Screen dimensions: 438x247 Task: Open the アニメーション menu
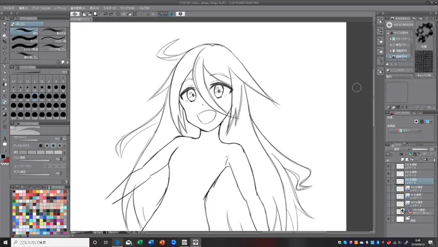[x=41, y=8]
